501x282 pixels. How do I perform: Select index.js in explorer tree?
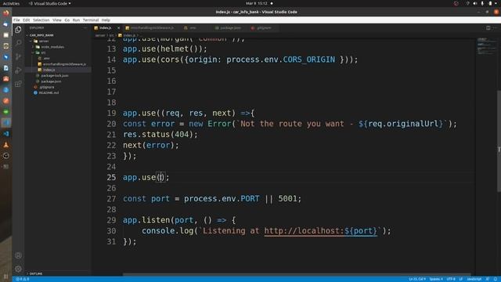[49, 70]
